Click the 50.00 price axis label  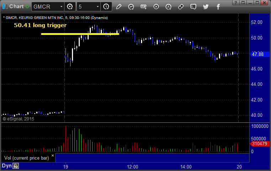(x=257, y=38)
